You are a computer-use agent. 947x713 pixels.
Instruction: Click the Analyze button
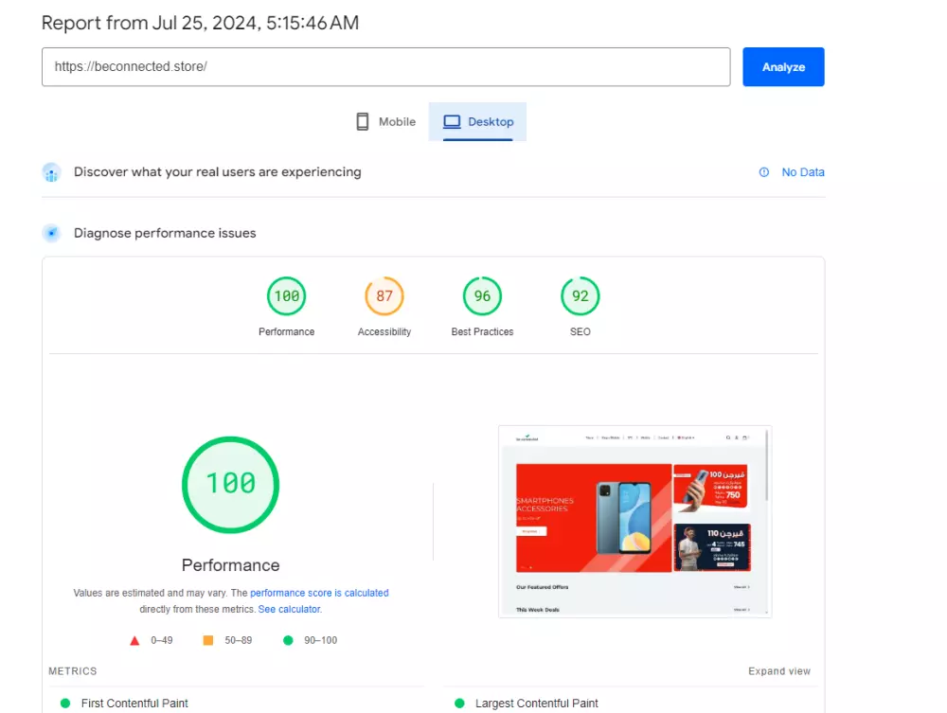783,66
